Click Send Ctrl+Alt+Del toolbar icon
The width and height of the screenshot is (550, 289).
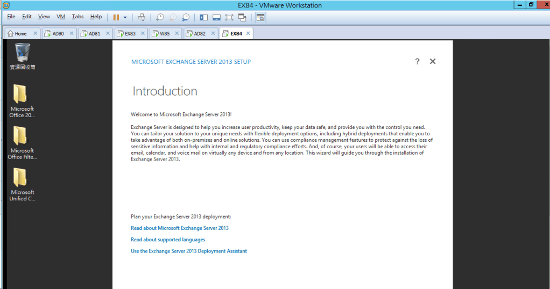142,17
